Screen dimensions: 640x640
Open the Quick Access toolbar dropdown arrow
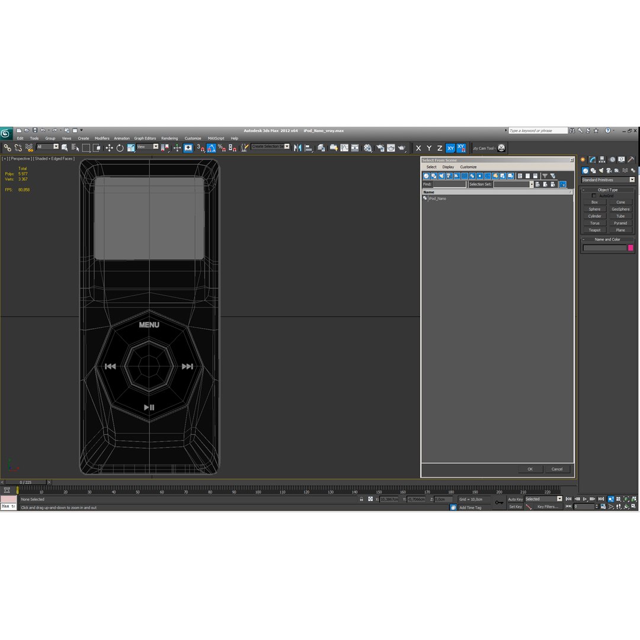pyautogui.click(x=81, y=130)
